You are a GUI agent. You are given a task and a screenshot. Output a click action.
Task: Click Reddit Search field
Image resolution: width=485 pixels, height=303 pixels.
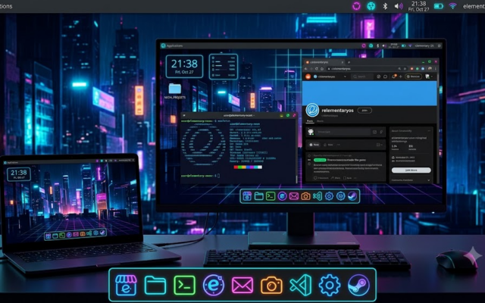coord(362,77)
